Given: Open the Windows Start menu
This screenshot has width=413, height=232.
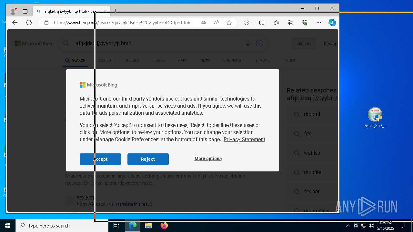Looking at the screenshot, I should [x=8, y=226].
